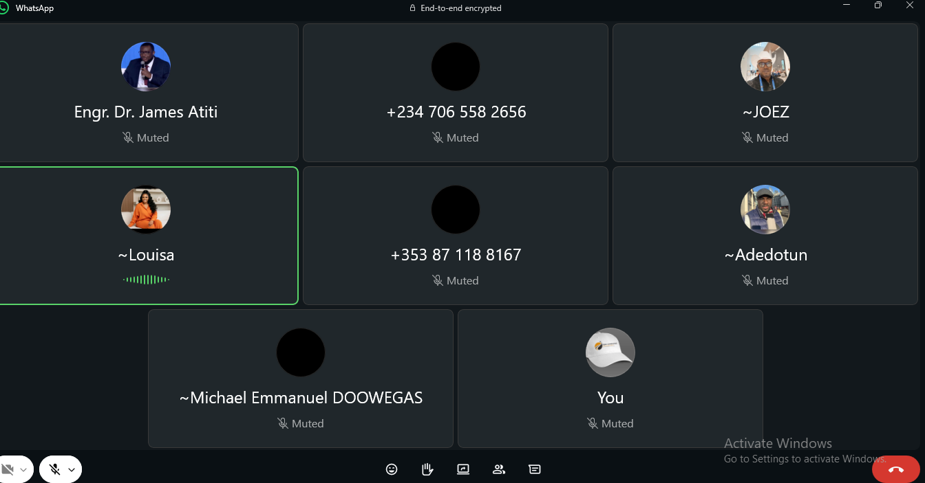Click the muted mic icon under ~JOEZ
925x483 pixels.
(x=747, y=138)
